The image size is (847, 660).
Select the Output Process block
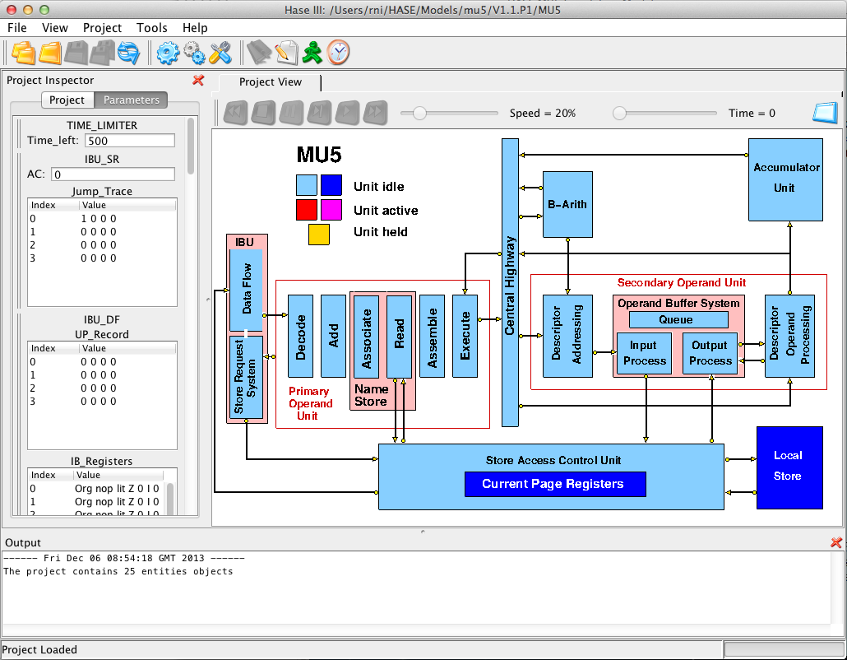[710, 353]
